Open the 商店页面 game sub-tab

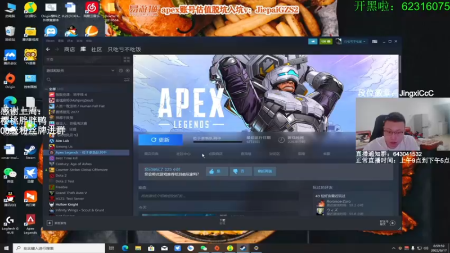(151, 153)
